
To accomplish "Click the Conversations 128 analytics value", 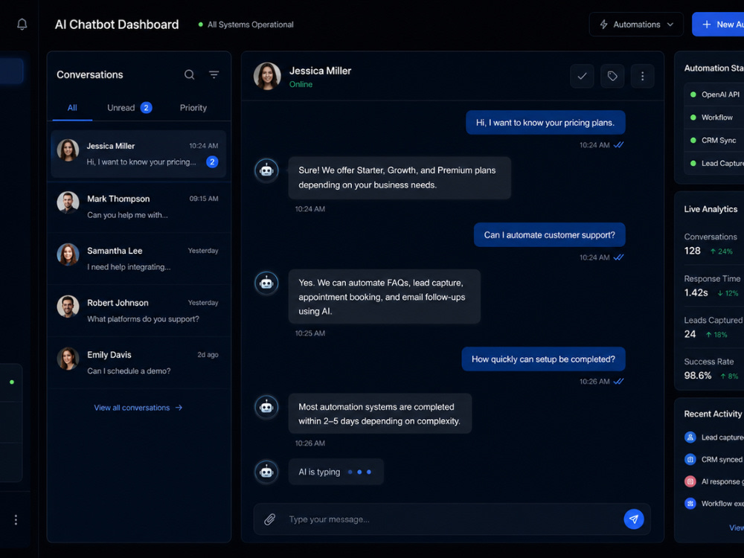I will pyautogui.click(x=692, y=251).
